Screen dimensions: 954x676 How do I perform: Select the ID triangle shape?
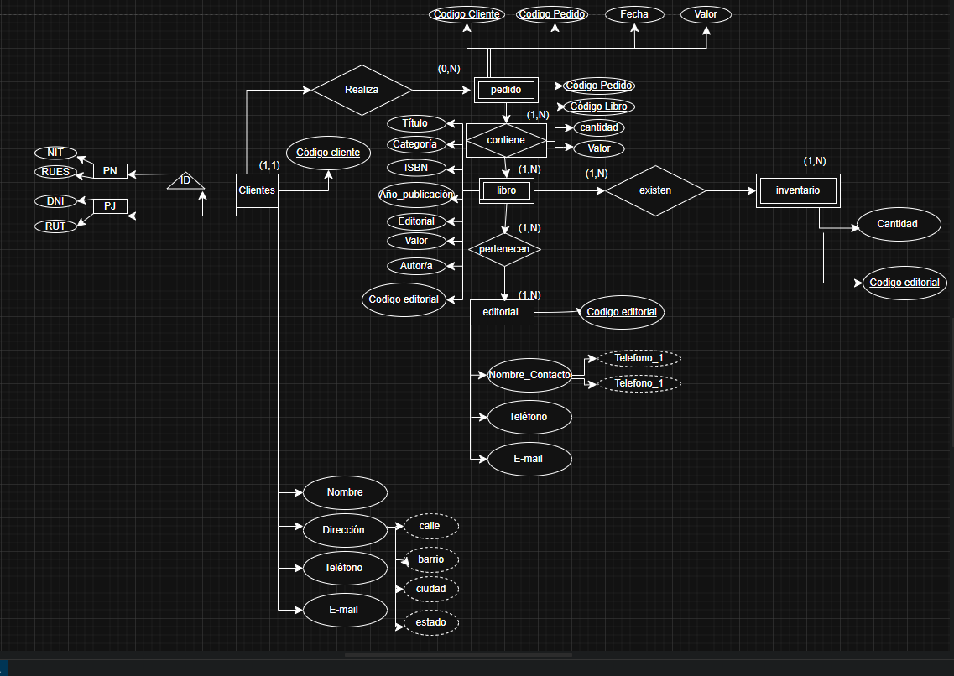coord(185,180)
